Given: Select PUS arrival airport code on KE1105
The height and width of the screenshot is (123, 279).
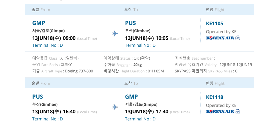Looking at the screenshot, I should pos(130,23).
